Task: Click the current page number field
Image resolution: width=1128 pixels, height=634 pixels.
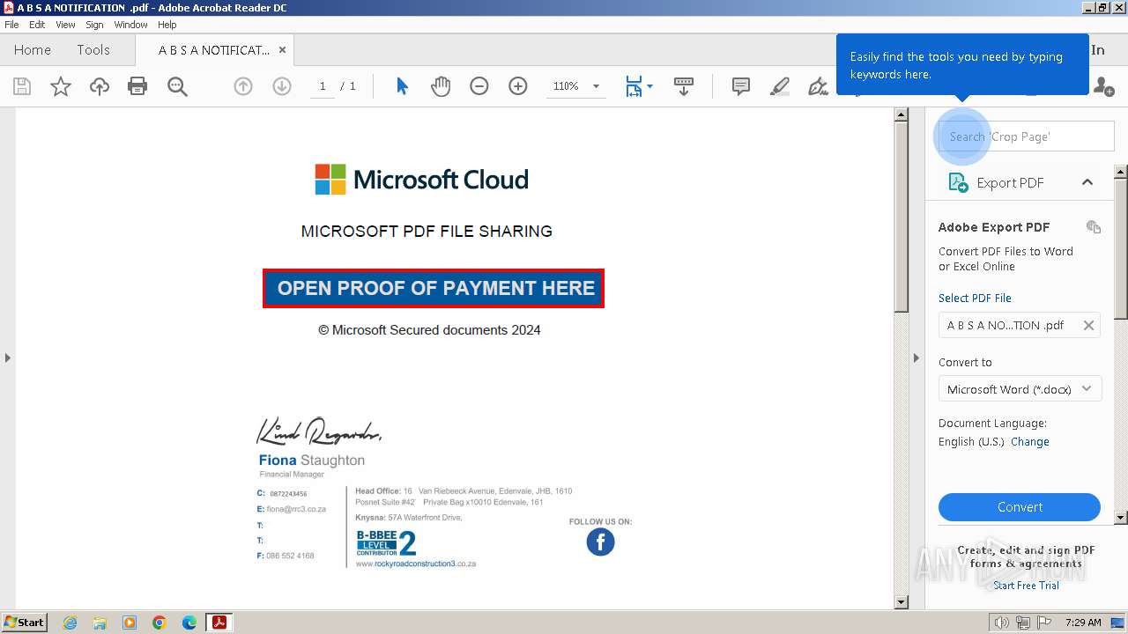Action: click(323, 86)
